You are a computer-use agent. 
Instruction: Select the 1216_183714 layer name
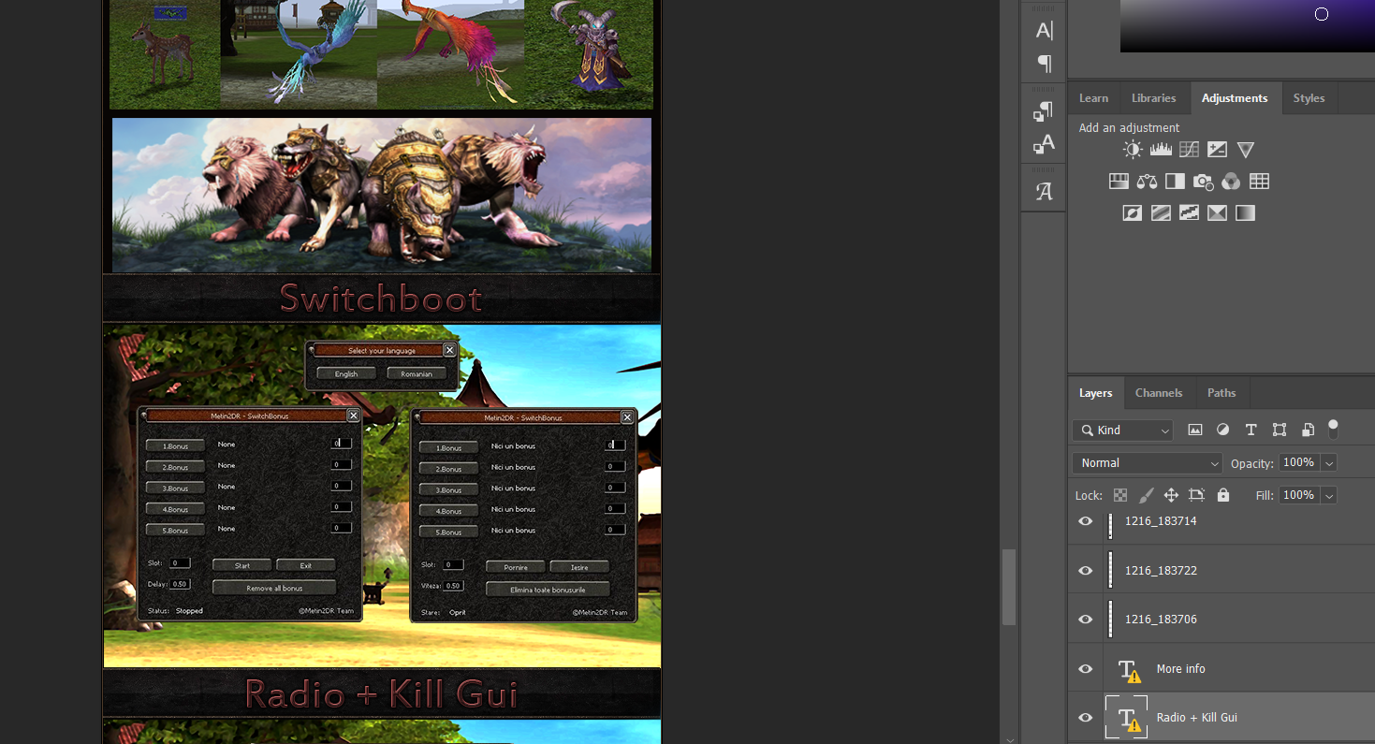(1161, 521)
